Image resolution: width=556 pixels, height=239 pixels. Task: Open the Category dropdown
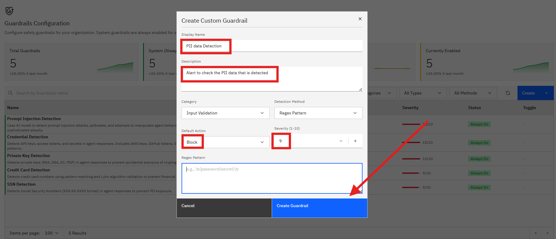225,113
